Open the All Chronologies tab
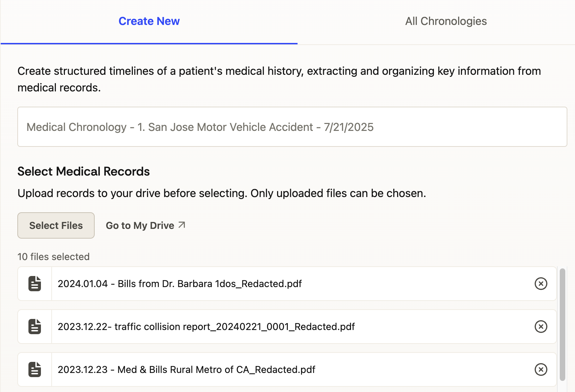 pyautogui.click(x=446, y=21)
